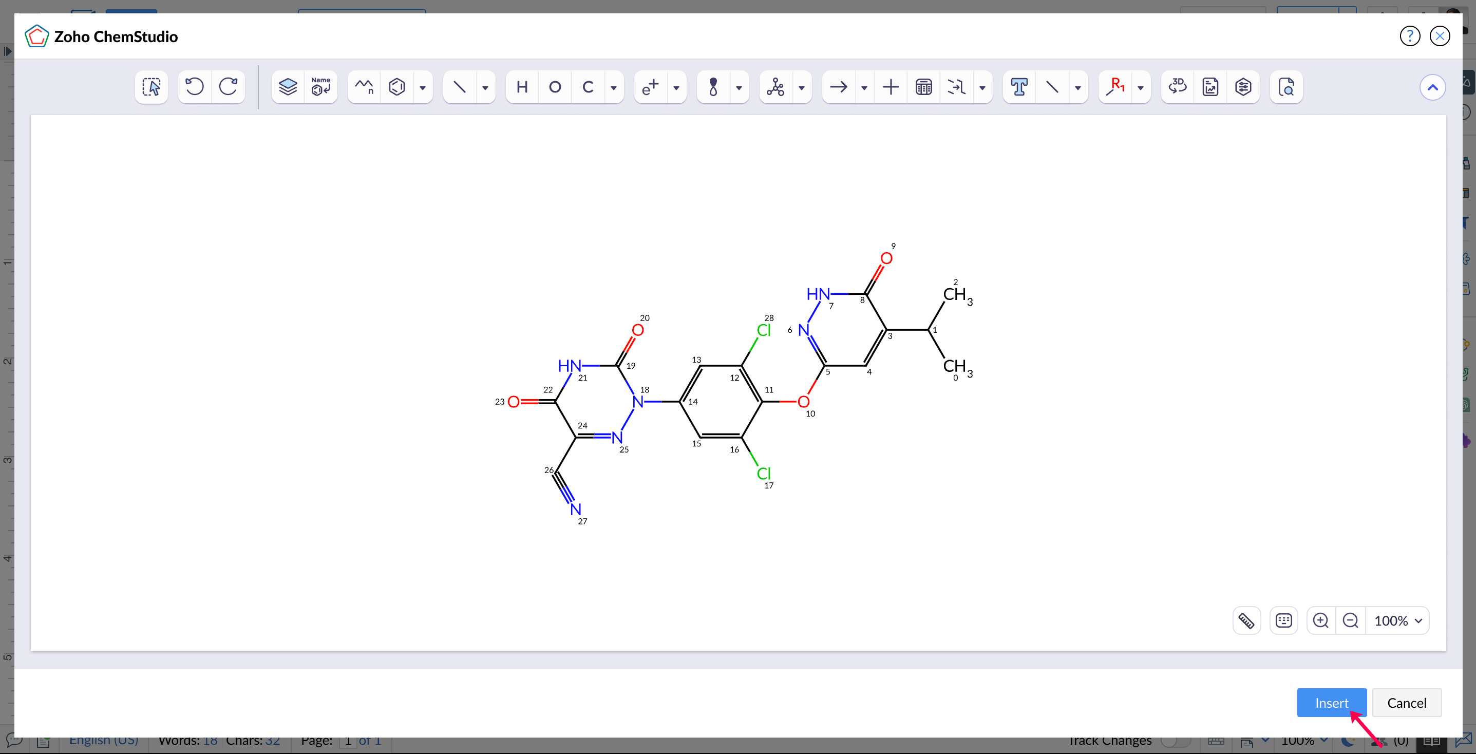This screenshot has width=1476, height=754.
Task: Toggle the keyboard shortcuts panel button
Action: pos(1283,620)
